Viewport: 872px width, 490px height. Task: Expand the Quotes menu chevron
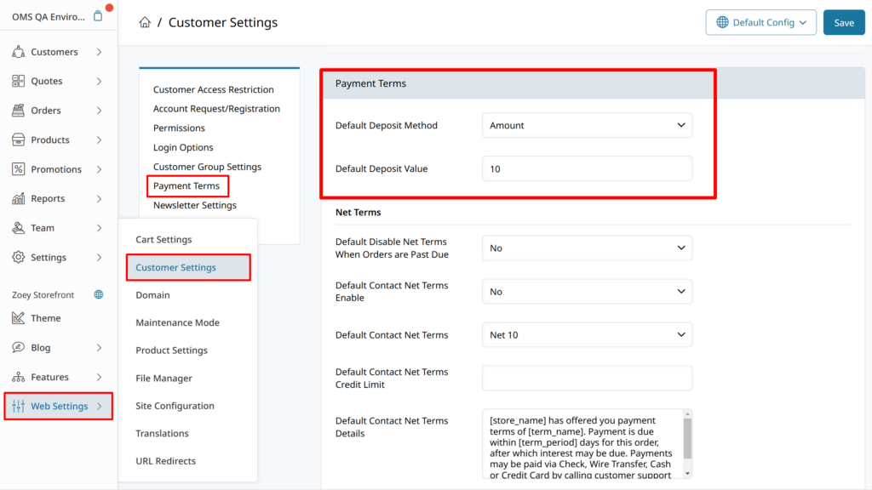[99, 81]
